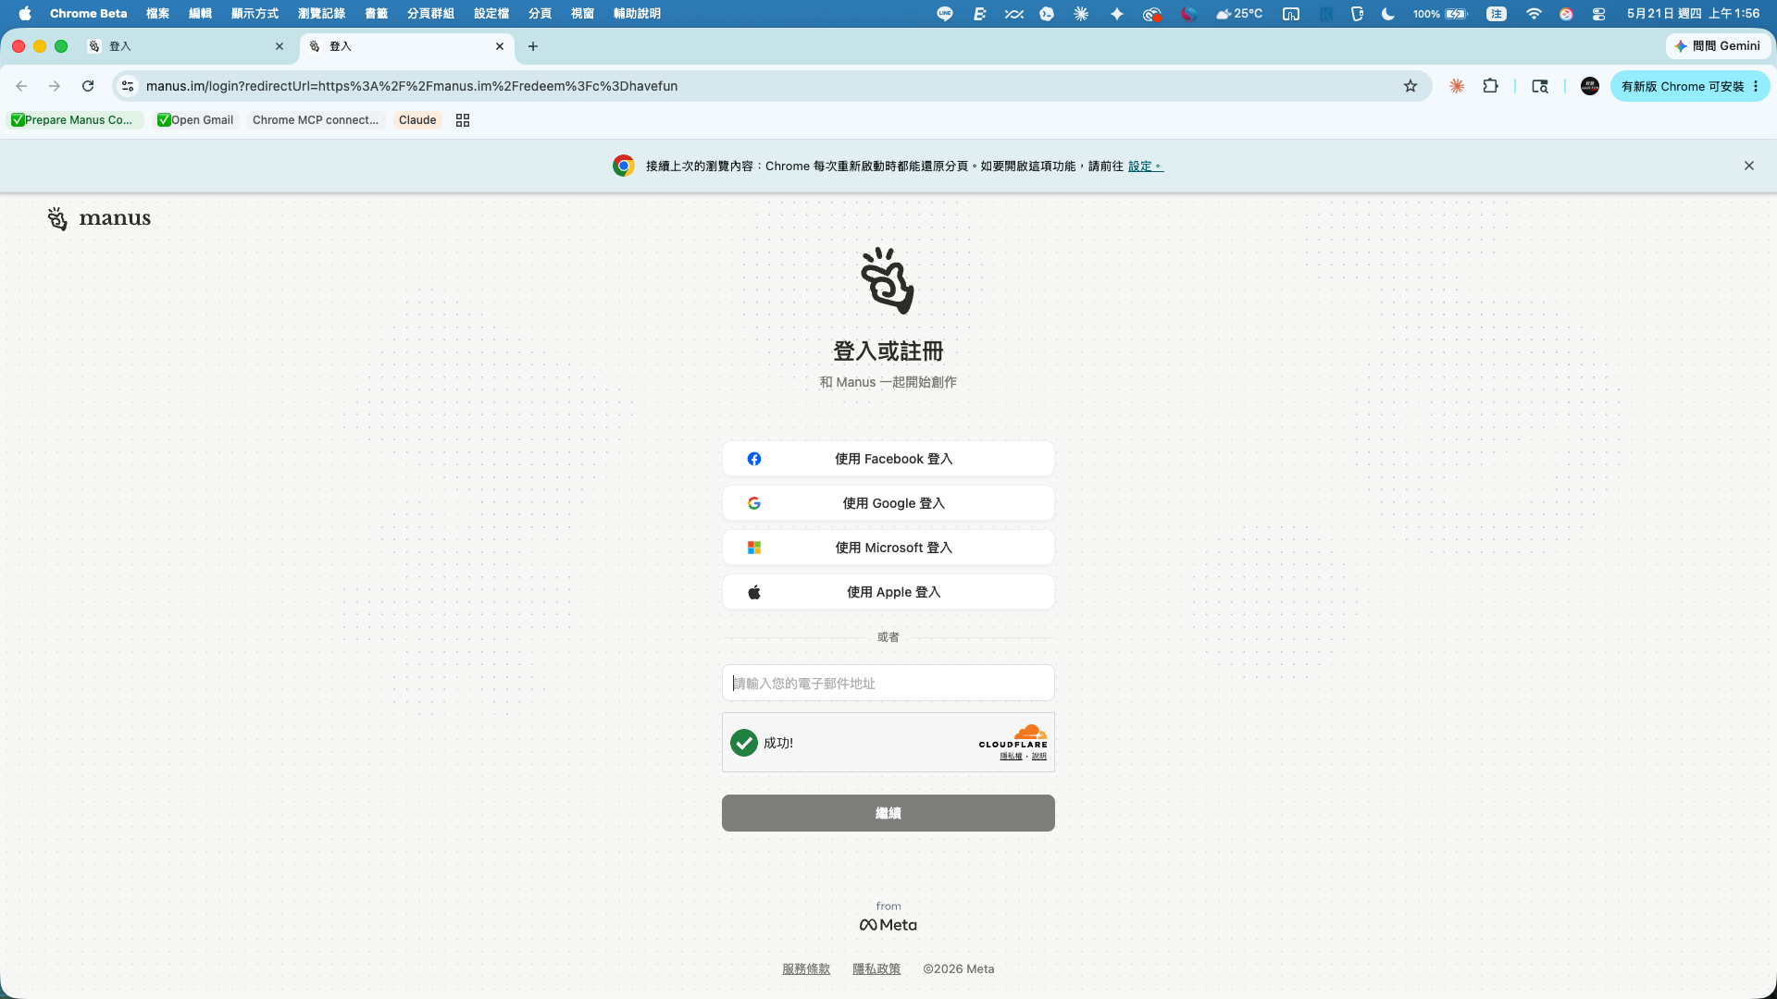The width and height of the screenshot is (1777, 999).
Task: Click 有新版 Chrome 可安裝 update button
Action: [x=1689, y=86]
